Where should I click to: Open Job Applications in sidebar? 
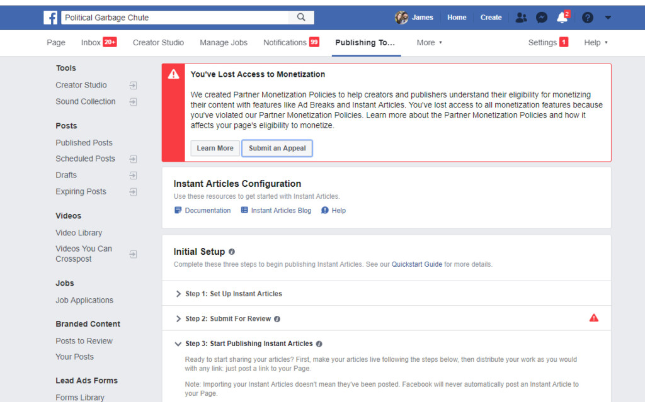point(84,301)
